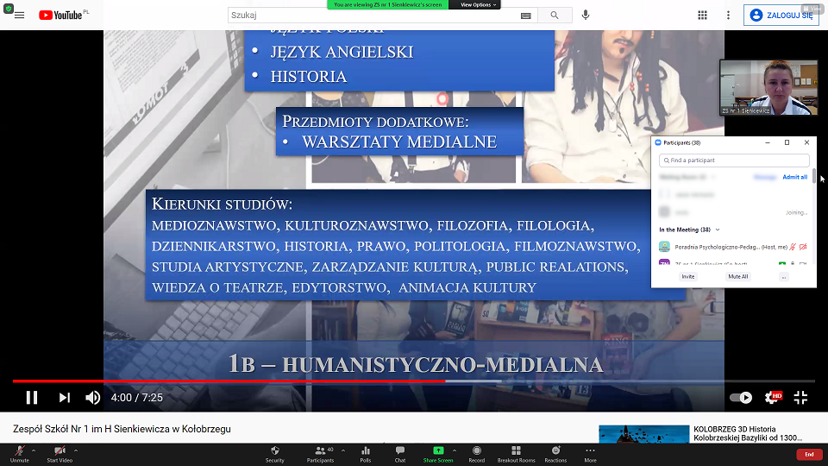Open the Zoom More menu
828x466 pixels.
[x=590, y=454]
